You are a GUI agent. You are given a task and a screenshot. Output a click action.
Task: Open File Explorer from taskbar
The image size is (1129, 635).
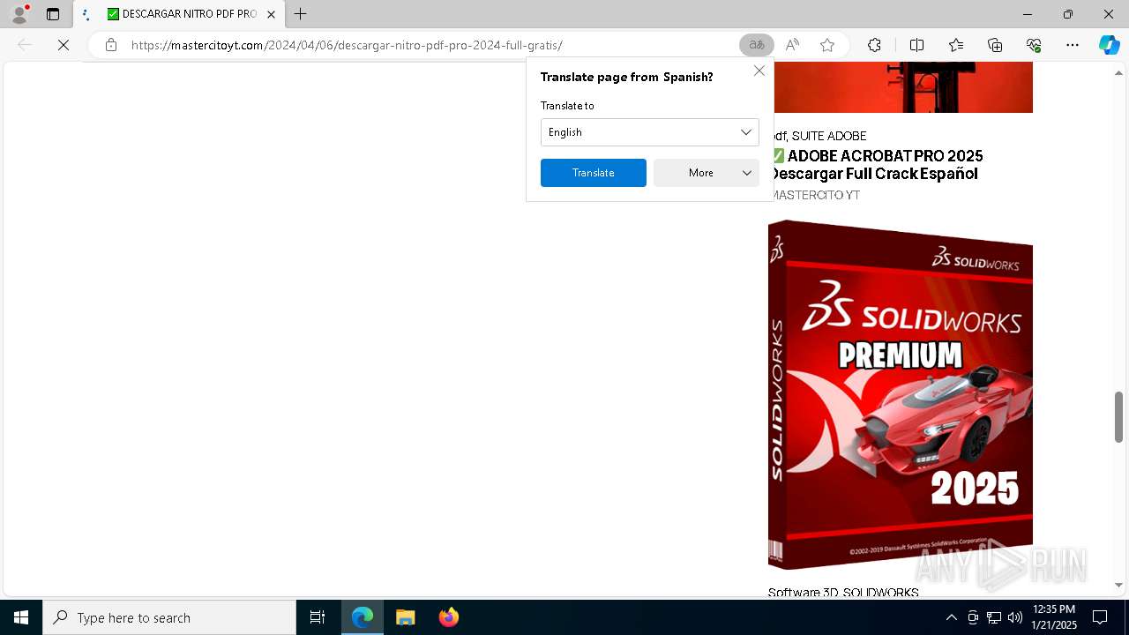[405, 617]
